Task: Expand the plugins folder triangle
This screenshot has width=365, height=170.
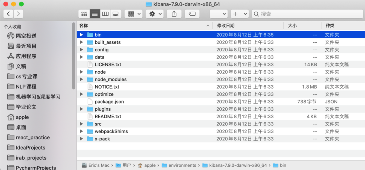Action: 81,109
